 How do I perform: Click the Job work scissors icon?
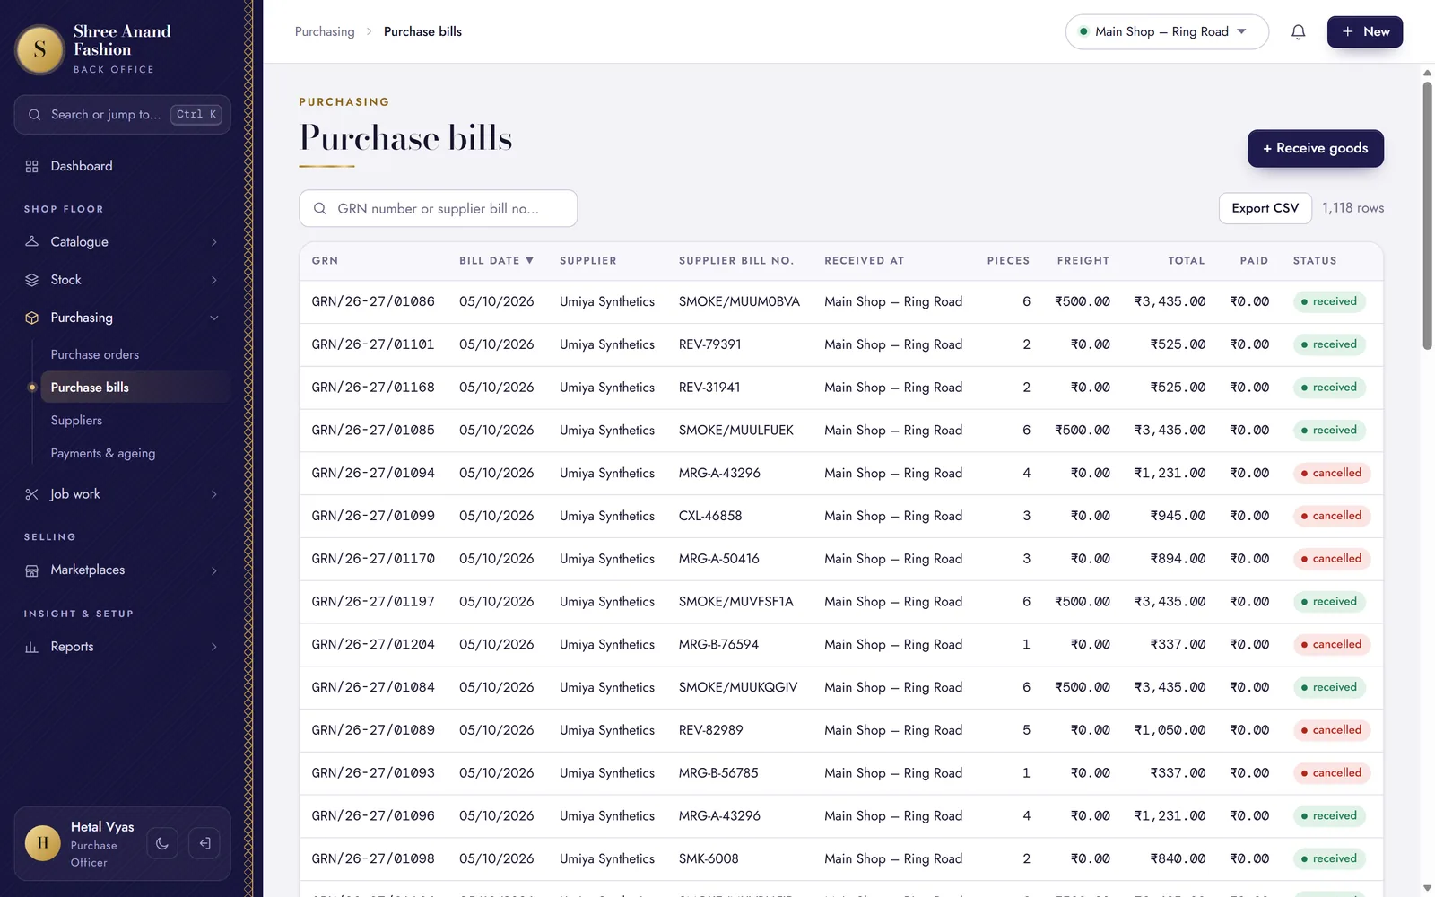coord(32,494)
